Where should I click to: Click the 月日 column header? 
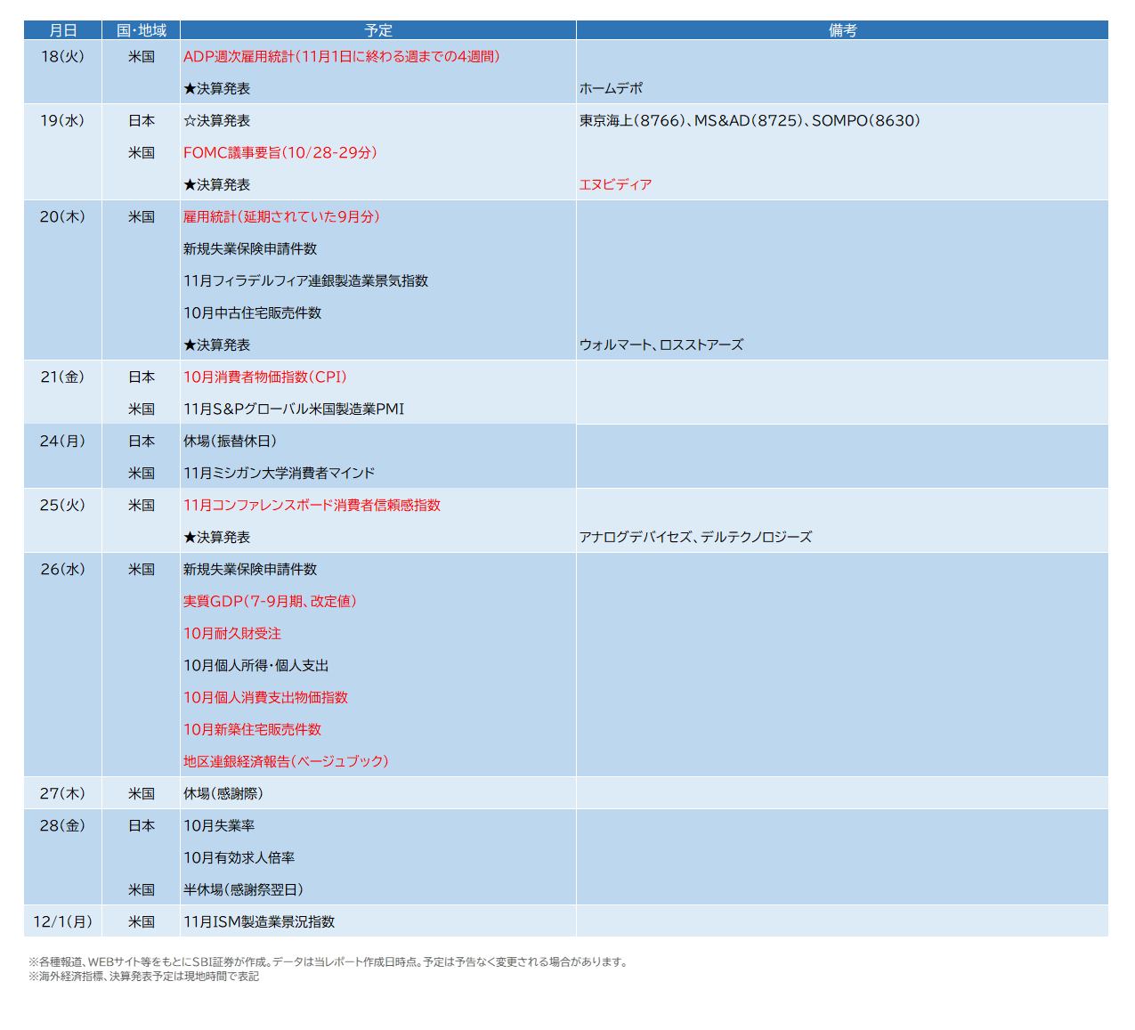tap(62, 30)
